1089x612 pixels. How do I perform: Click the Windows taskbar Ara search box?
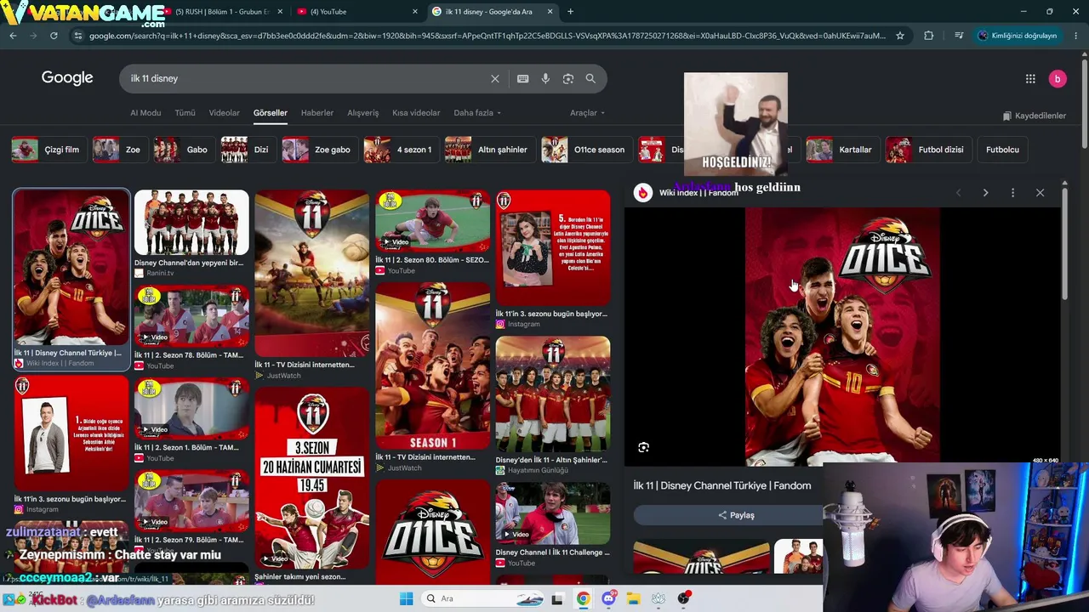483,598
